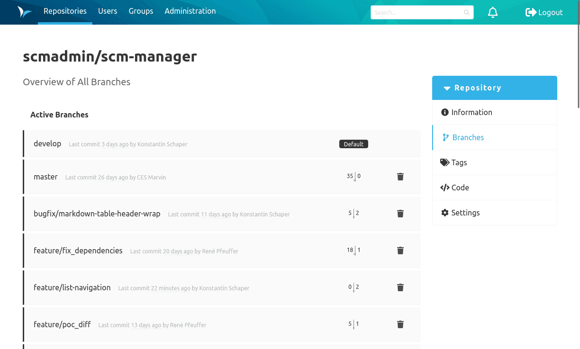The height and width of the screenshot is (349, 580).
Task: Select the Information info icon in the sidebar
Action: [444, 112]
